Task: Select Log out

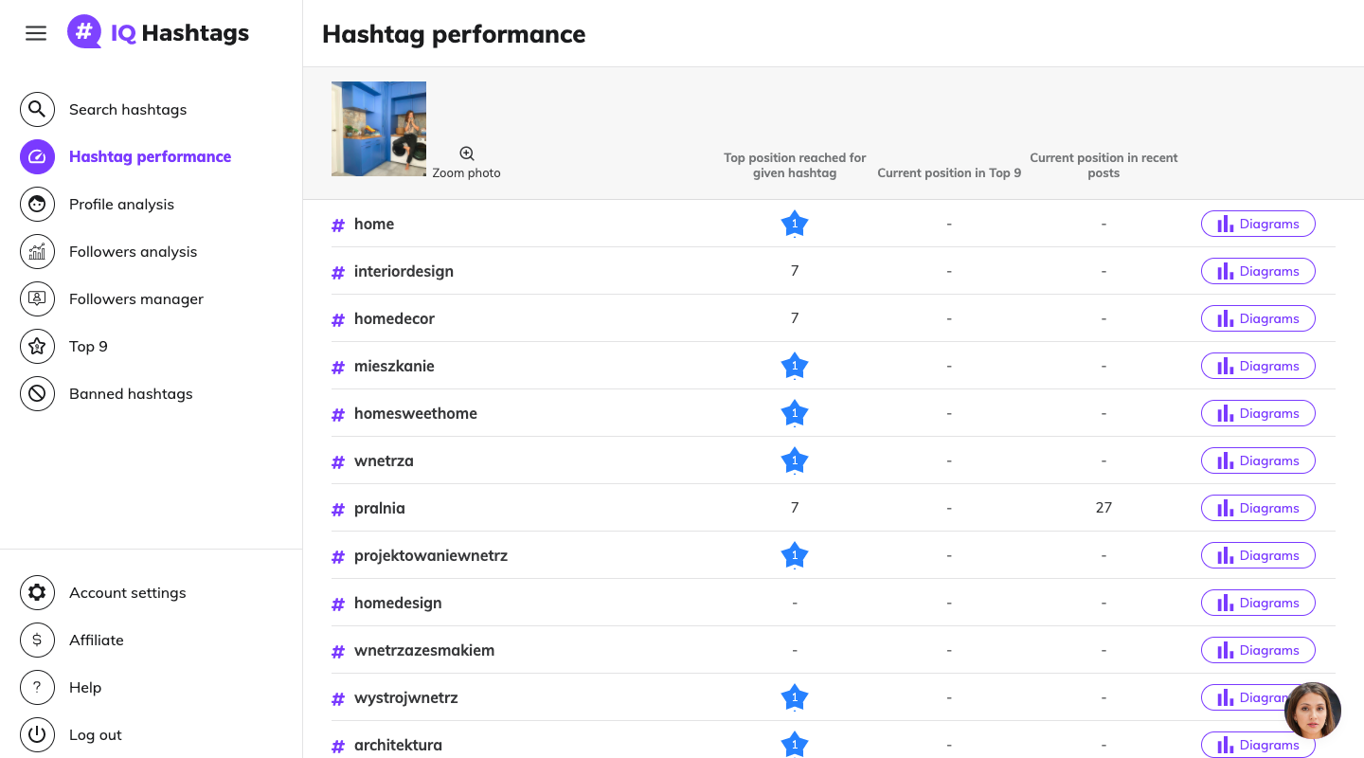Action: pyautogui.click(x=96, y=734)
